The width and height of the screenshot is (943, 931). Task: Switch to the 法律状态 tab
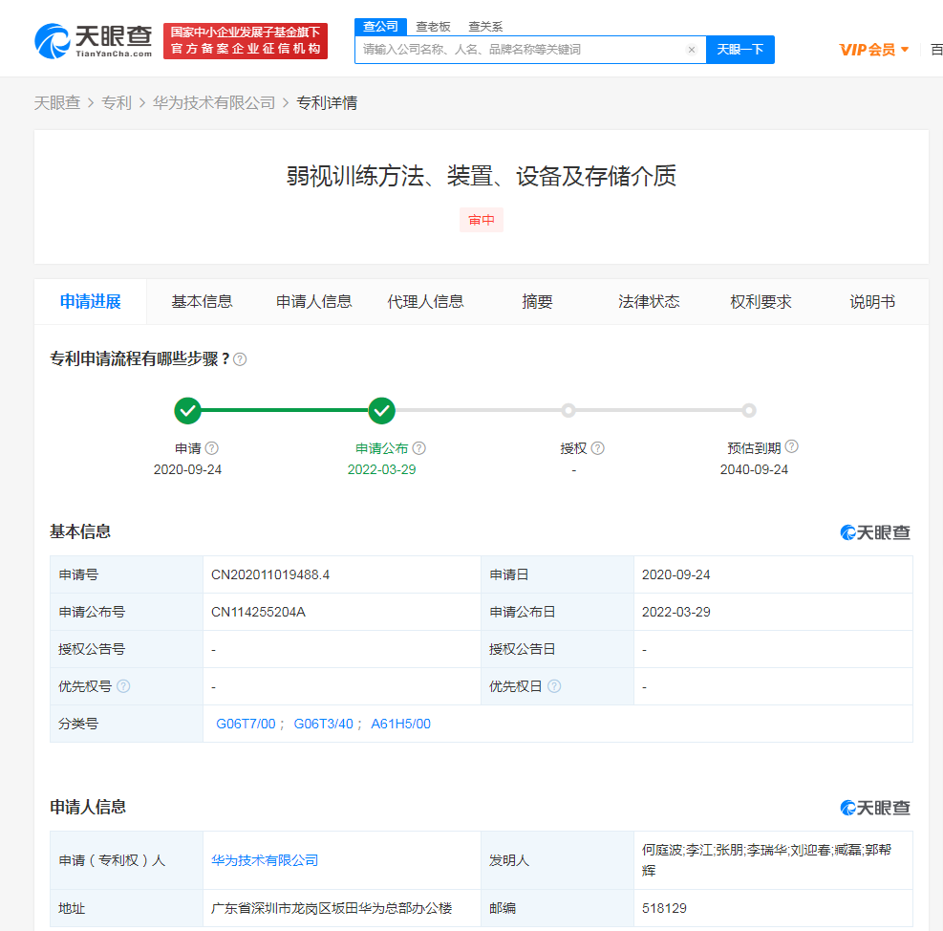click(x=649, y=301)
